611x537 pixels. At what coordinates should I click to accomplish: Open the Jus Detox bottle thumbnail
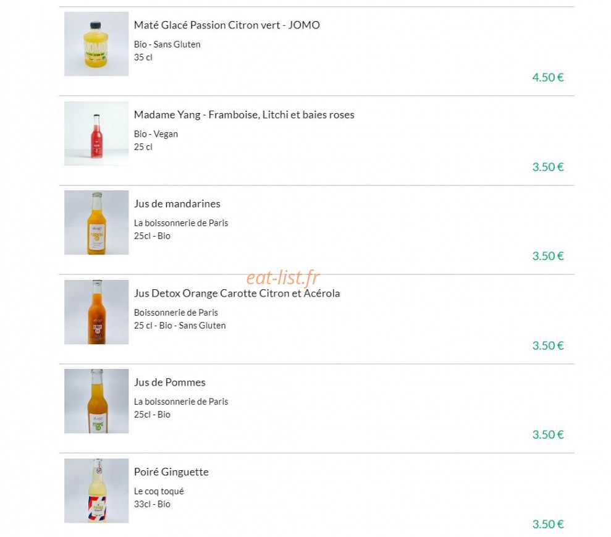click(x=96, y=311)
